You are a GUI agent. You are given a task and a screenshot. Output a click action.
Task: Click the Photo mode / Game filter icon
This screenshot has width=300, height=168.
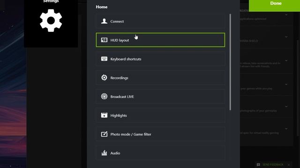tap(104, 134)
